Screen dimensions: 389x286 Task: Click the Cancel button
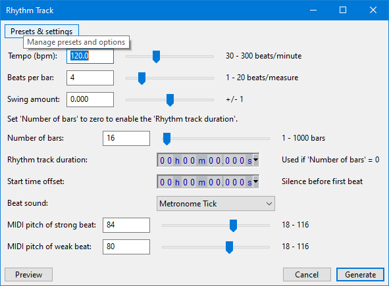[307, 275]
